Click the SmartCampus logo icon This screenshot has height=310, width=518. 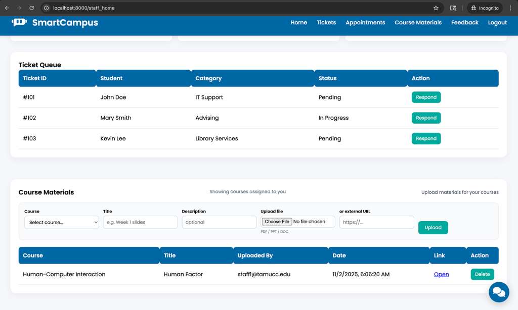click(19, 22)
